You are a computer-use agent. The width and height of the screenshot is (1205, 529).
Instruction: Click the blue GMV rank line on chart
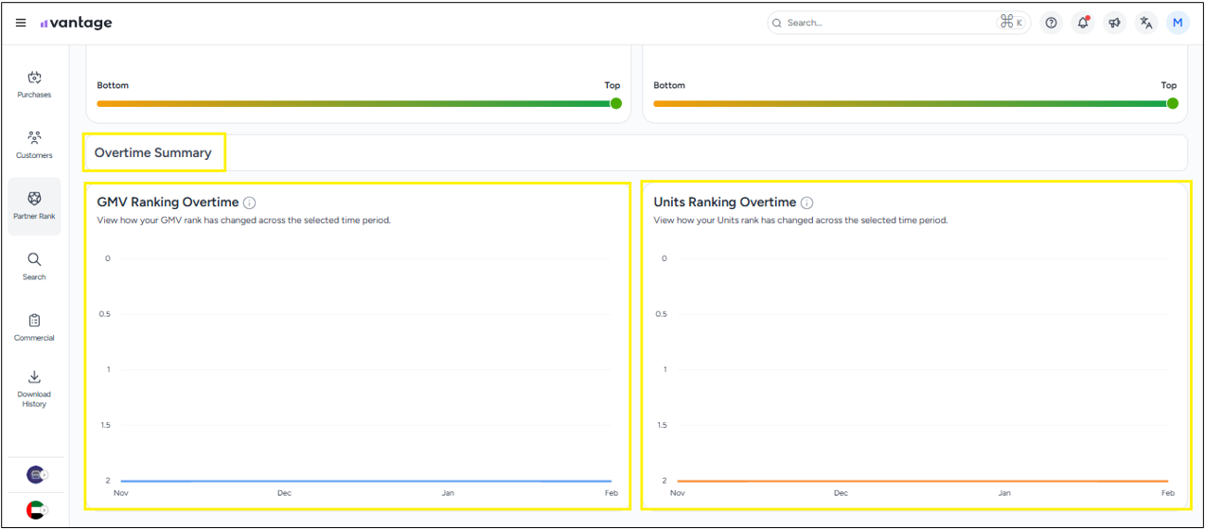(x=365, y=482)
